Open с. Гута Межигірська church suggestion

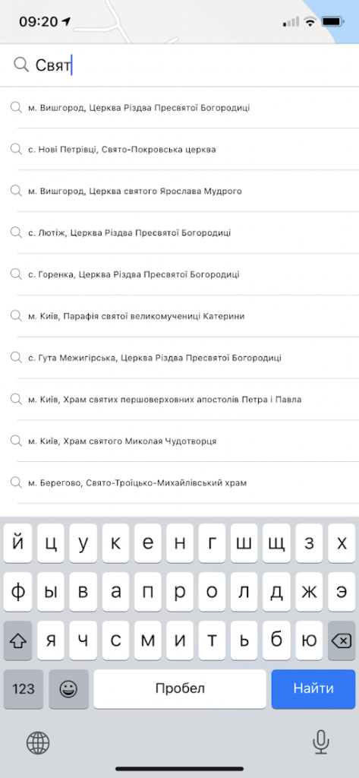tap(179, 358)
